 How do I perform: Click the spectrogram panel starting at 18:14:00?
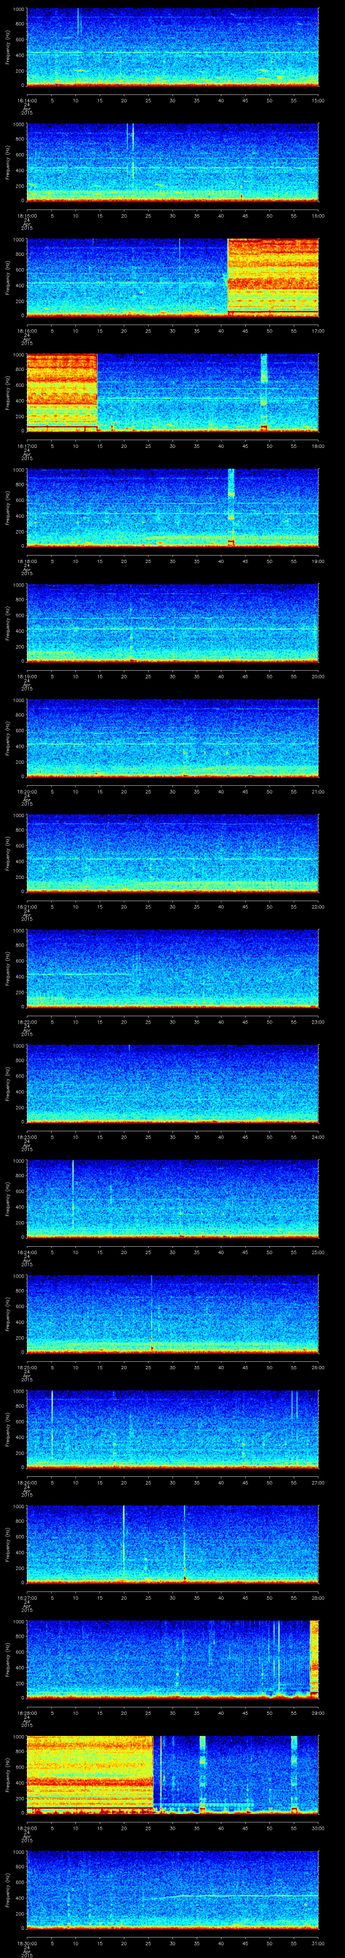(172, 47)
